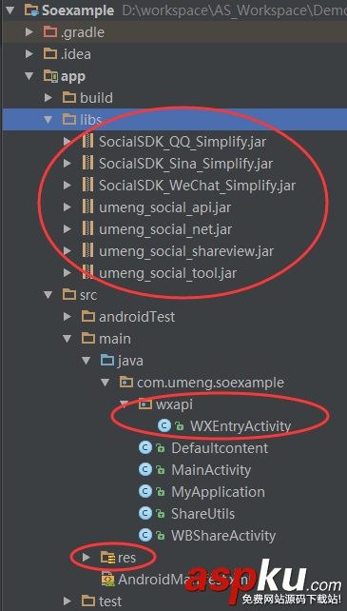Select the MyApplication class name

pos(218,492)
